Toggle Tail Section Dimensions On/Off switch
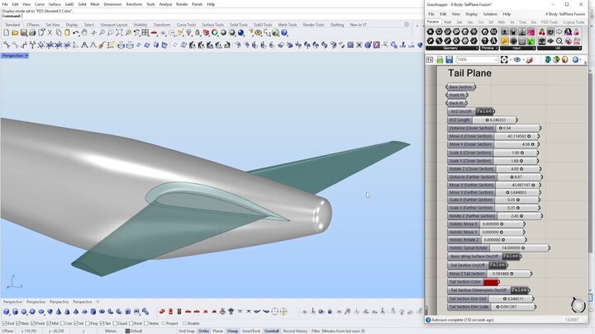The image size is (595, 334). [x=519, y=290]
